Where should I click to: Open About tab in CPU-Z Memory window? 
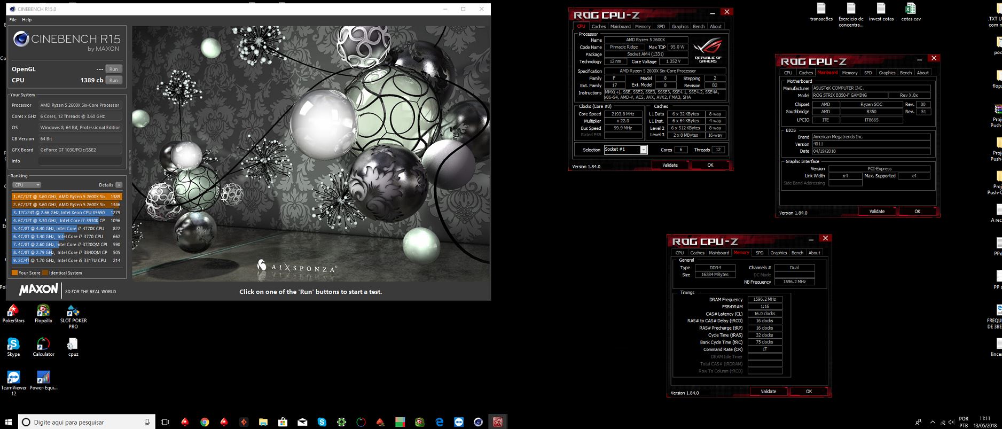point(814,253)
